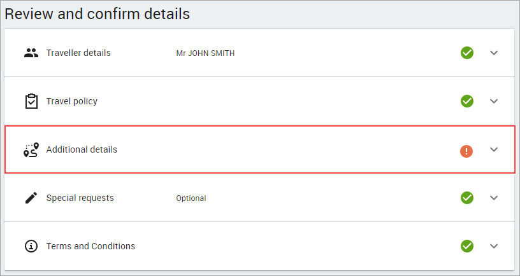Click green checkmark on Traveller details row
This screenshot has height=276, width=520.
coord(467,53)
